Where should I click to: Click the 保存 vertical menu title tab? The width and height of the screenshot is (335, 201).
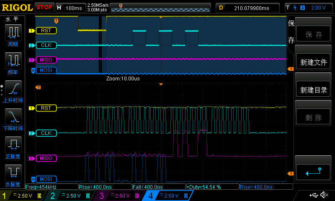point(291,31)
